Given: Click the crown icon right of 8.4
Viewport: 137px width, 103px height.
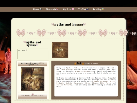Looking at the screenshot, I should point(83,64).
